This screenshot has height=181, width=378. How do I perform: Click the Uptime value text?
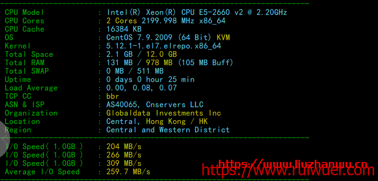click(x=150, y=79)
